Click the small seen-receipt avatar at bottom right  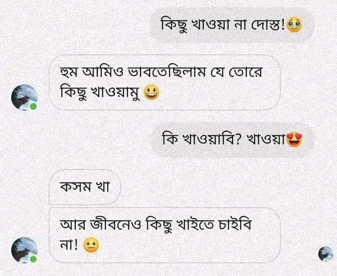(x=325, y=254)
